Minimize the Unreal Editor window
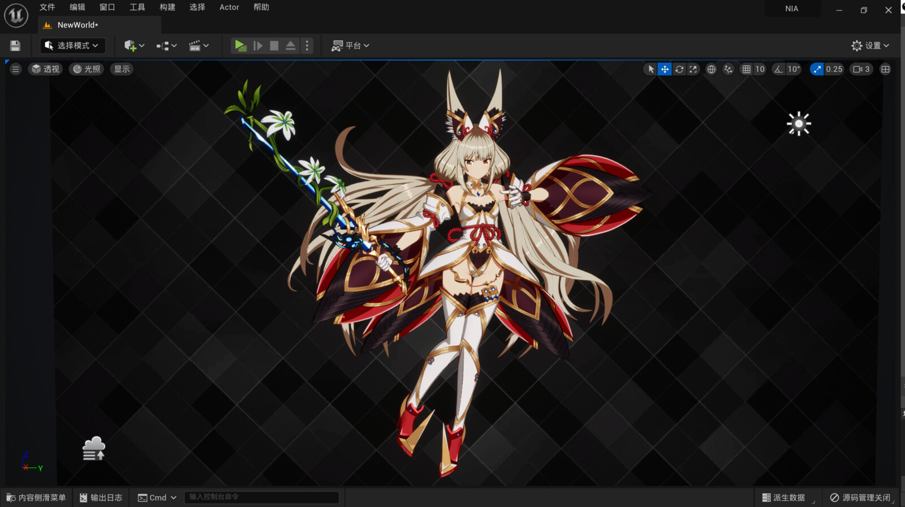This screenshot has width=905, height=507. click(839, 10)
